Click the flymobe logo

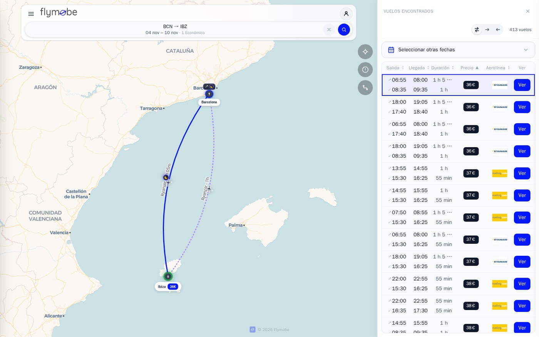(59, 13)
